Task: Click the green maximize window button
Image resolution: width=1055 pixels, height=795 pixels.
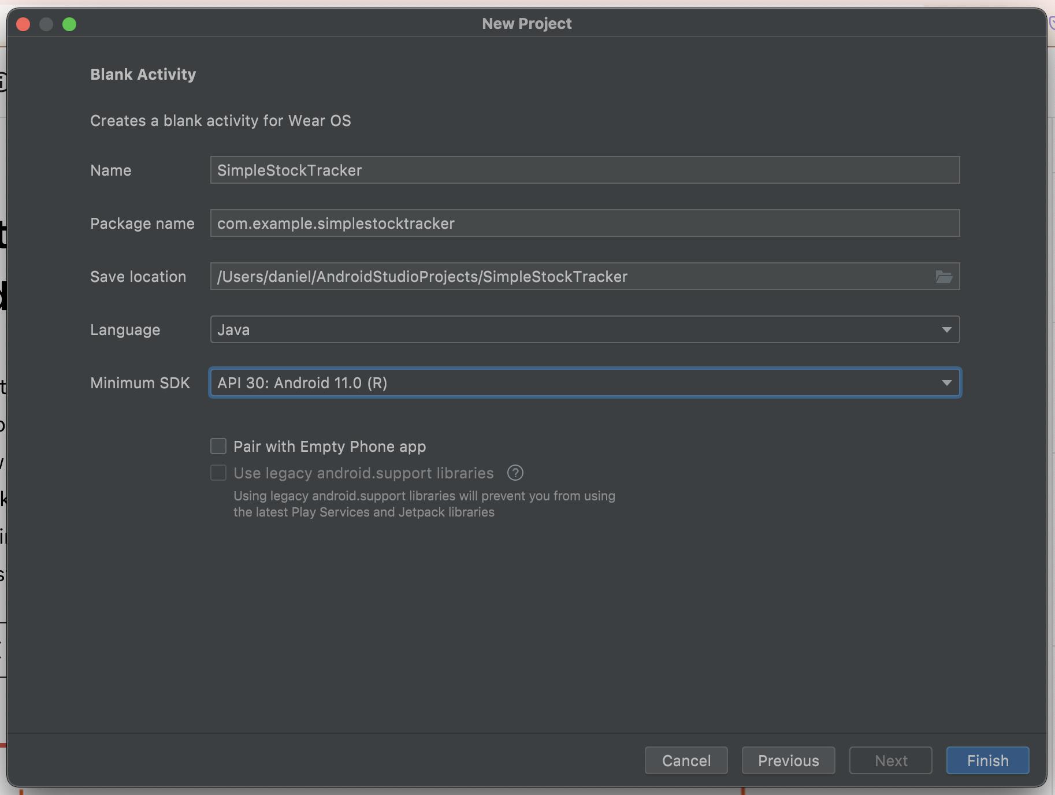Action: click(x=69, y=24)
